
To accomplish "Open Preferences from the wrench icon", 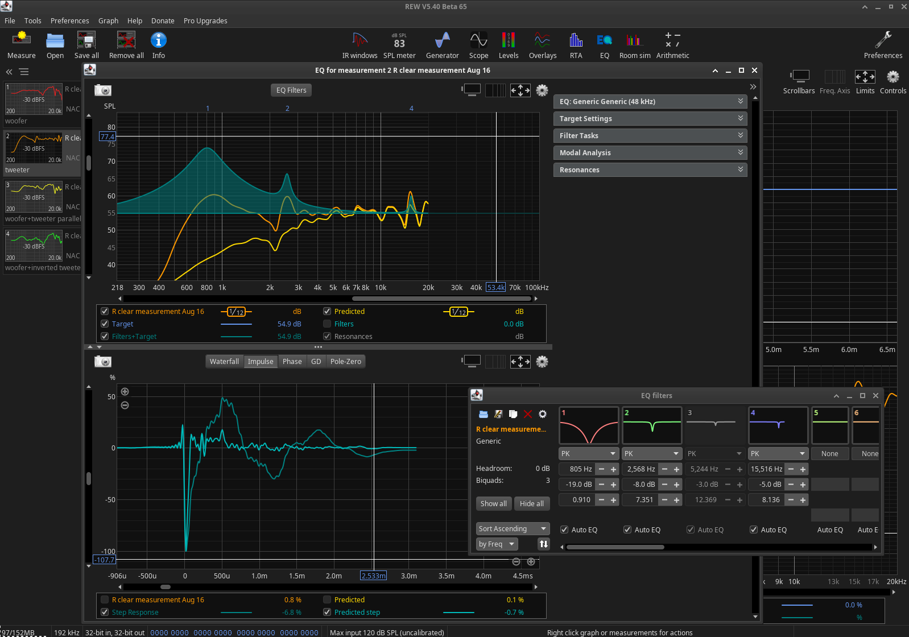I will 883,44.
